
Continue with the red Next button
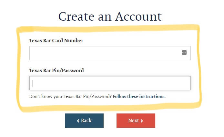click(136, 121)
